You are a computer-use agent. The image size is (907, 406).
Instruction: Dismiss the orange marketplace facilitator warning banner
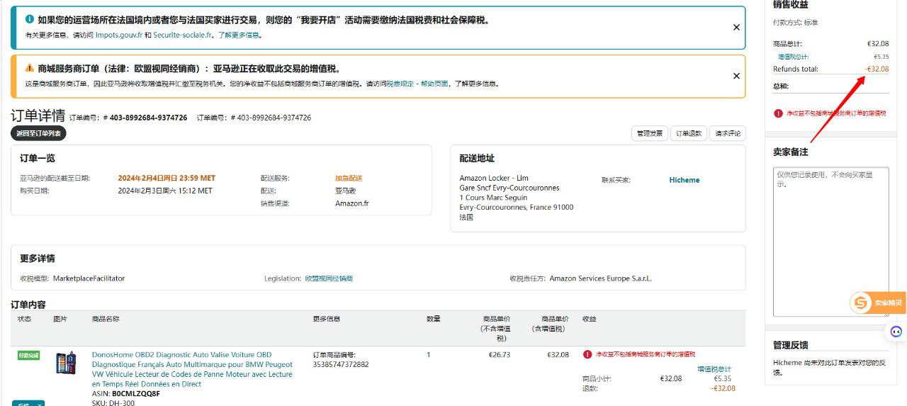pos(736,76)
